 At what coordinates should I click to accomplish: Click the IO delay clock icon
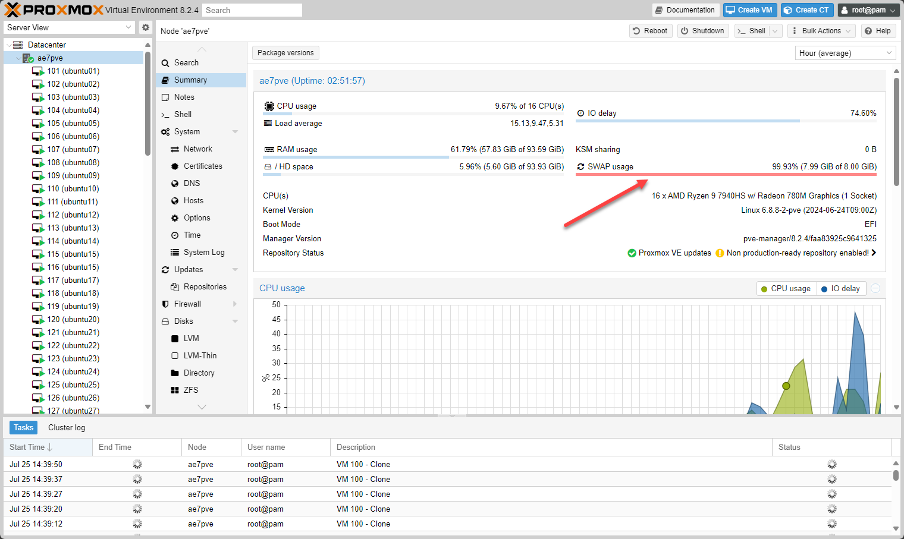(580, 114)
